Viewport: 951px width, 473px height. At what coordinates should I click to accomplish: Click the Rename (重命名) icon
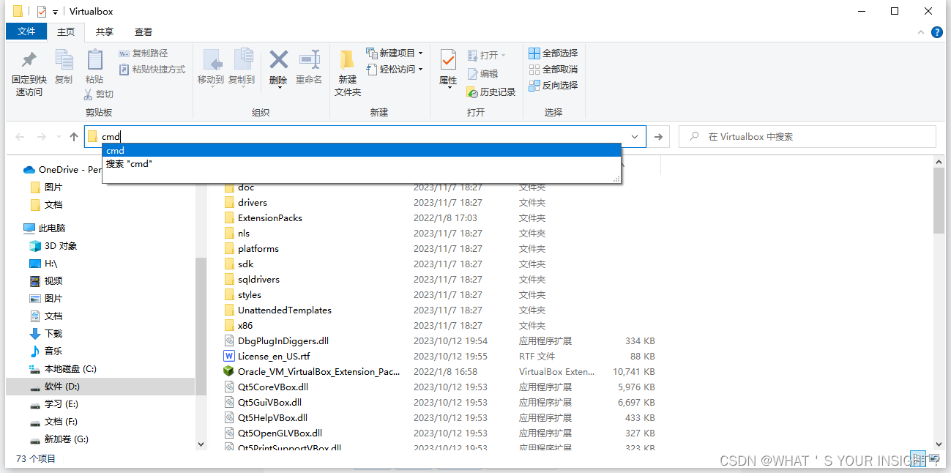tap(309, 60)
